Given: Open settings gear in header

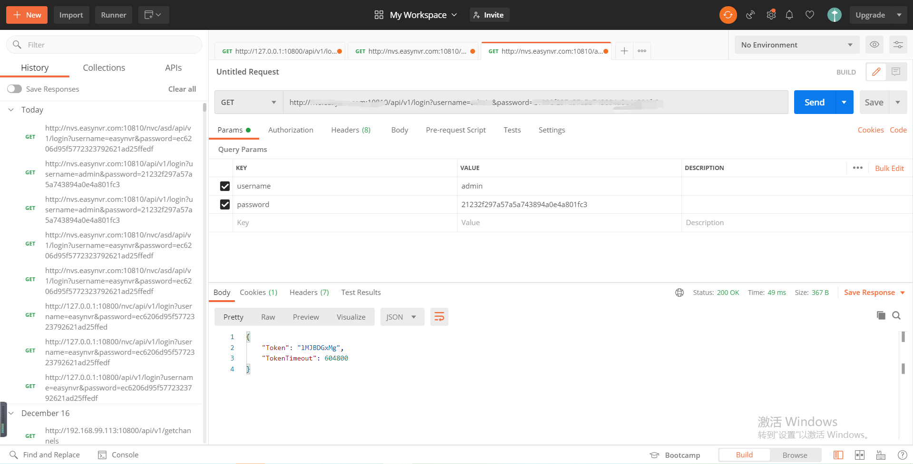Looking at the screenshot, I should point(771,15).
